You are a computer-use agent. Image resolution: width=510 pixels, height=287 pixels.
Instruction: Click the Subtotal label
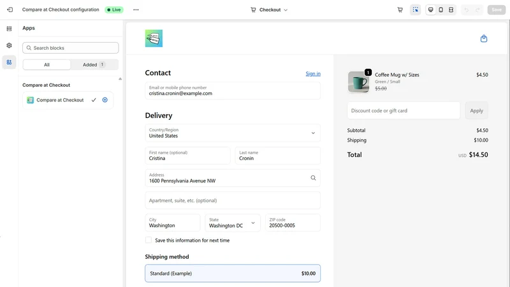(356, 131)
